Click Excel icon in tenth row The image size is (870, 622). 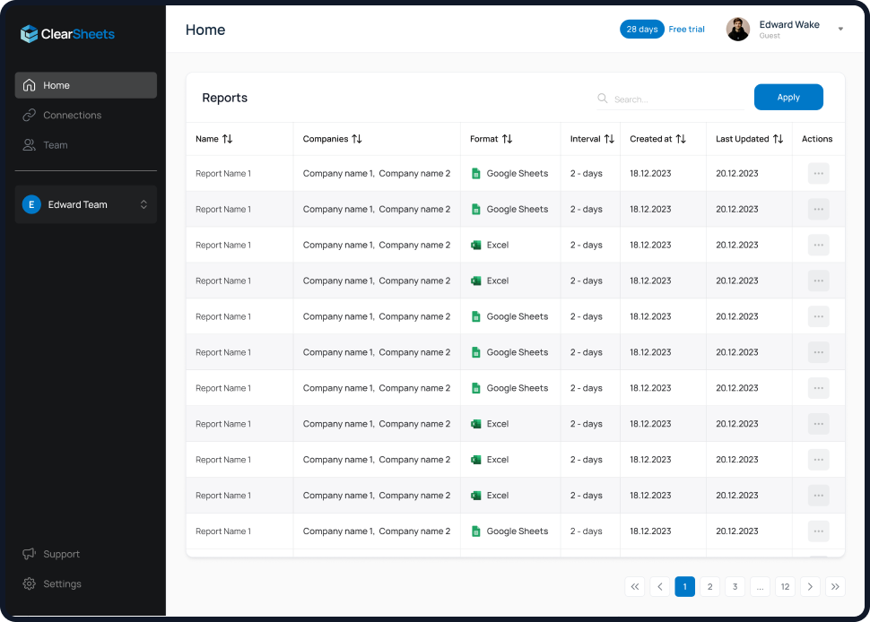[x=475, y=495]
